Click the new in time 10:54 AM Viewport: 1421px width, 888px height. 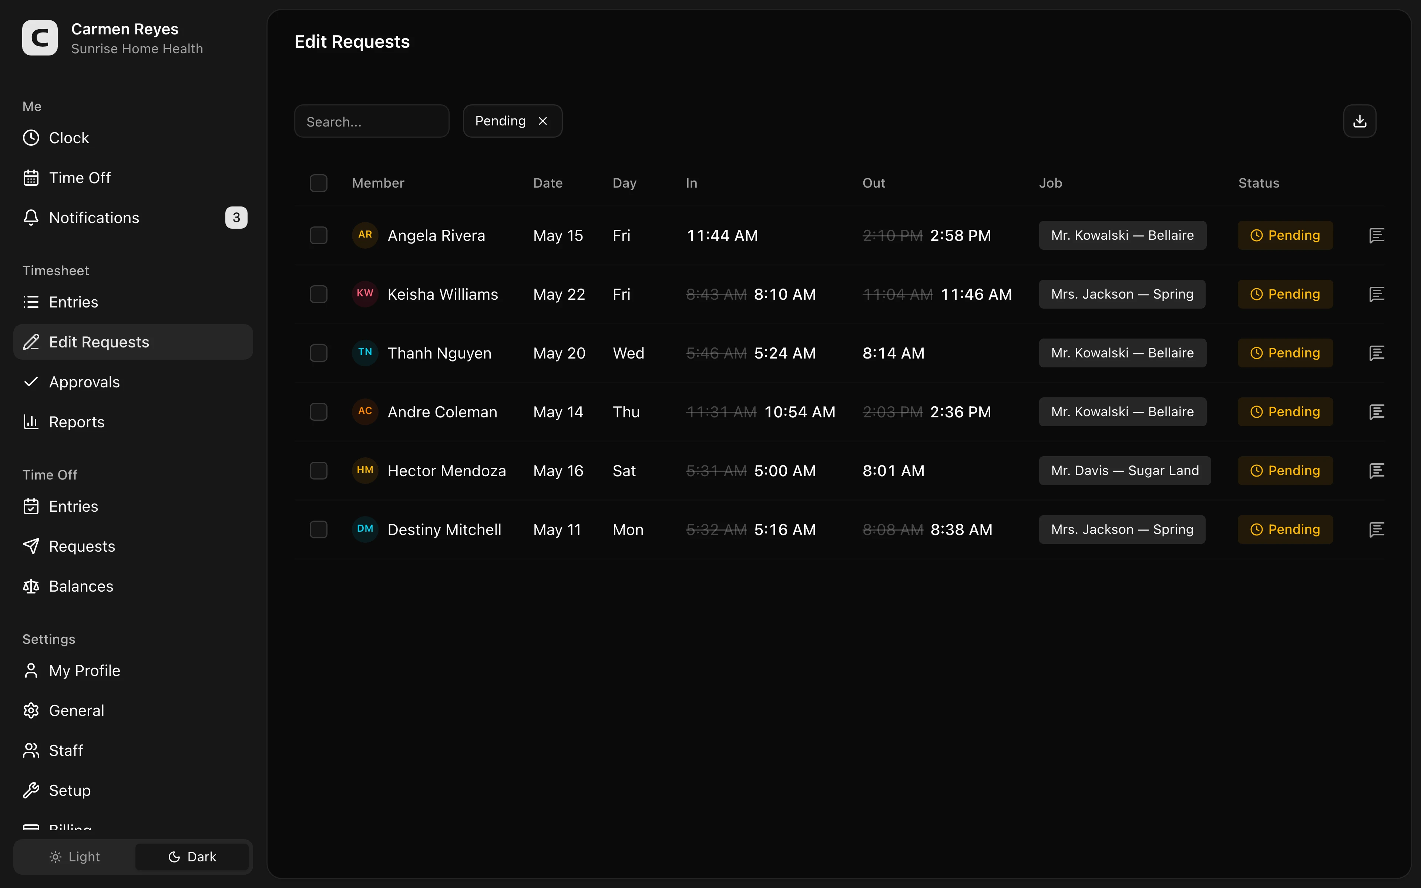click(x=799, y=412)
